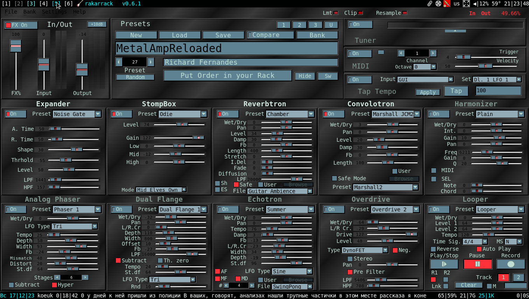Toggle the Convolotron On button
The width and height of the screenshot is (529, 299).
click(x=335, y=114)
